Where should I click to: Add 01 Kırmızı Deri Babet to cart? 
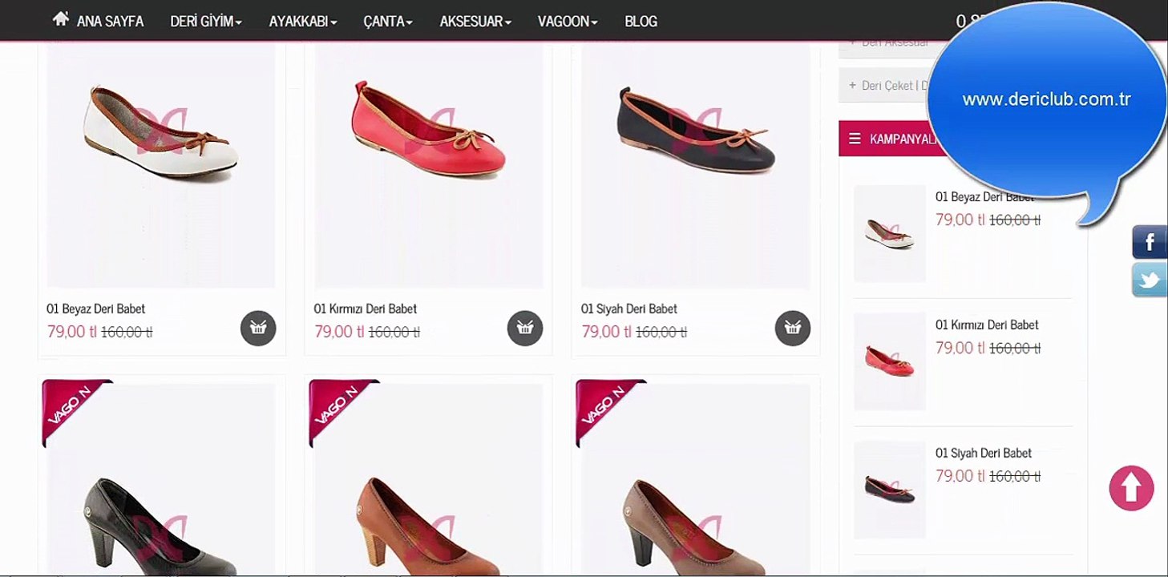(525, 328)
